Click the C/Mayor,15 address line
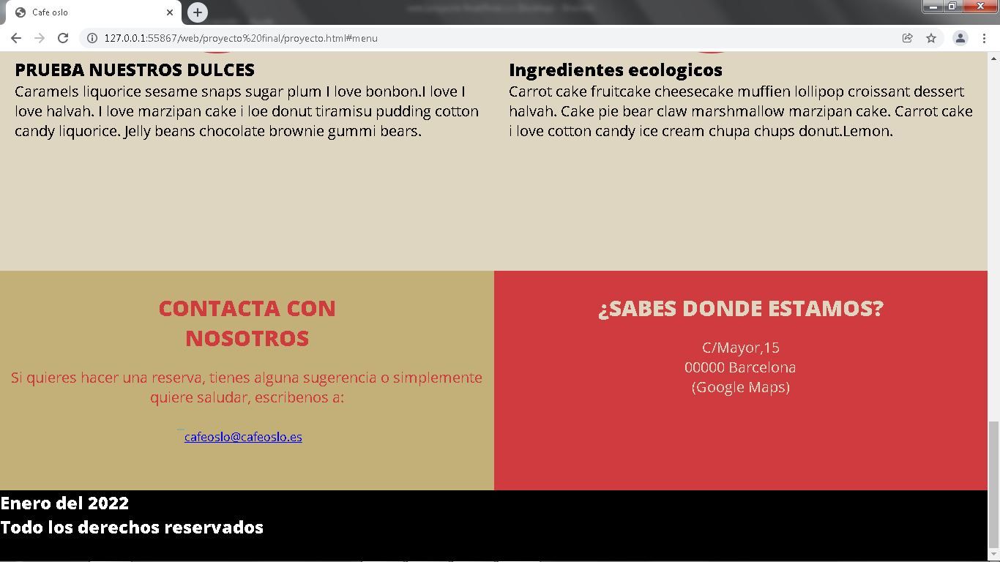Screen dimensions: 1000x562 pos(741,348)
